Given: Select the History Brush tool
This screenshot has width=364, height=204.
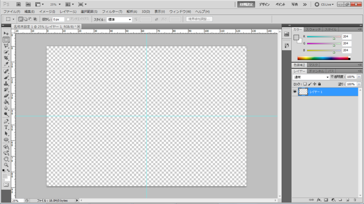Looking at the screenshot, I should 6,89.
